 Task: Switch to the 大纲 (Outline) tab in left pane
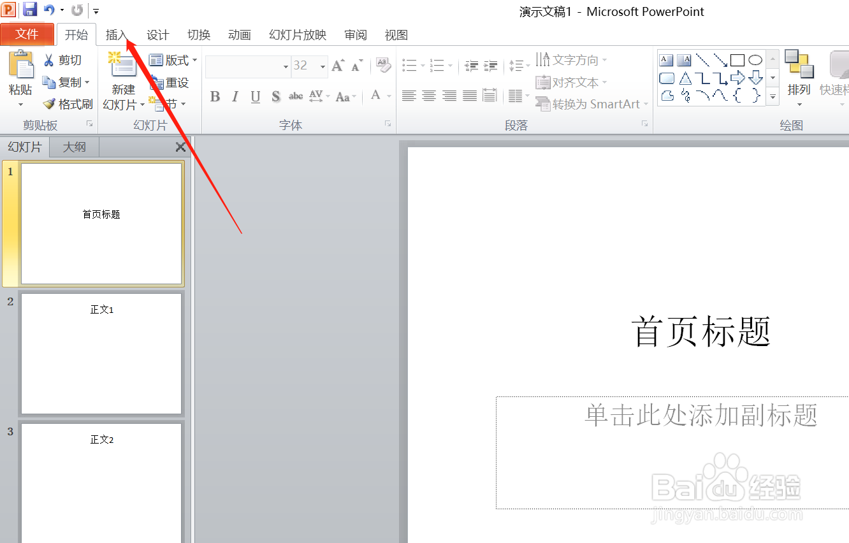(73, 147)
